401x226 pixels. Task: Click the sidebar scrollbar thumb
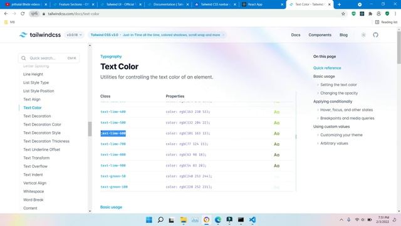coord(90,129)
